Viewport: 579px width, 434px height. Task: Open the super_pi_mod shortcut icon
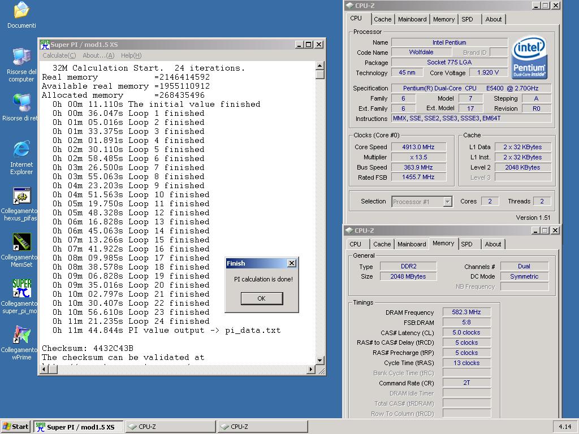[22, 288]
